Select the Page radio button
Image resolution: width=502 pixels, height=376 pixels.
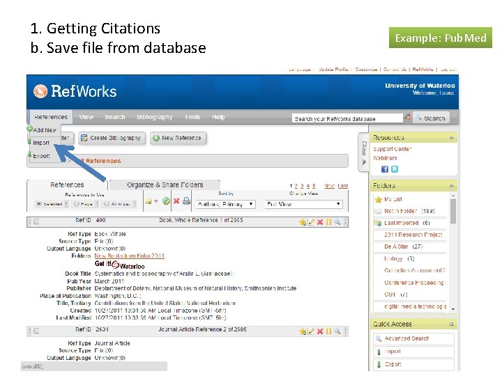point(77,203)
